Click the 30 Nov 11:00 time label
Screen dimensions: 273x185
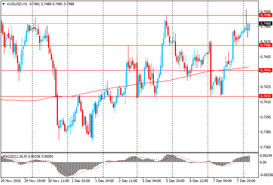(59, 181)
